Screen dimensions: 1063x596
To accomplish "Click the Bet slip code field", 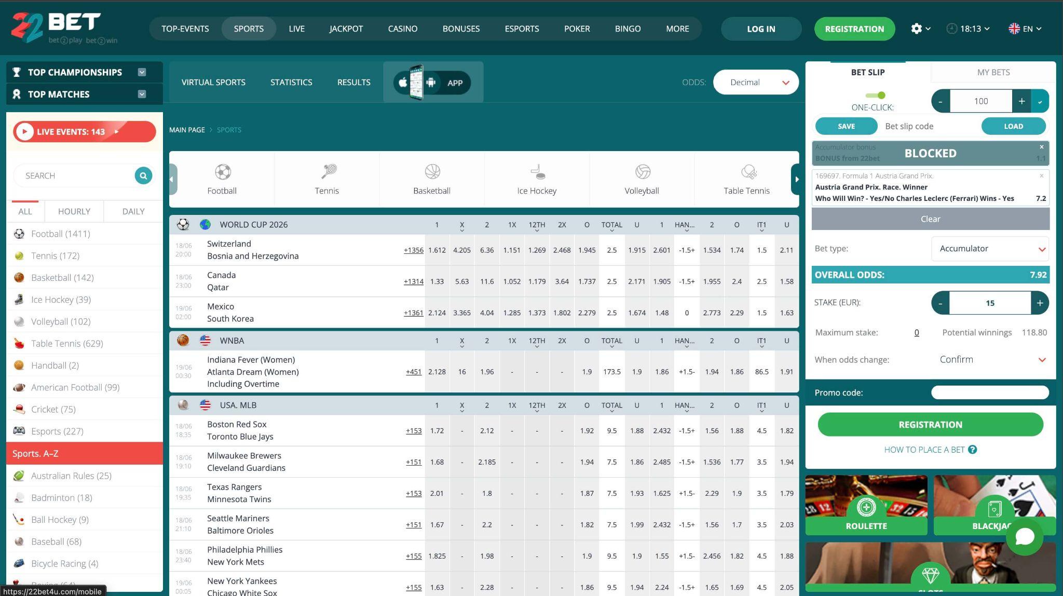I will click(x=929, y=126).
